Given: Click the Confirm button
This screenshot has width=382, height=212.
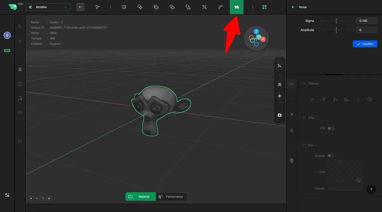Looking at the screenshot, I should coord(365,44).
